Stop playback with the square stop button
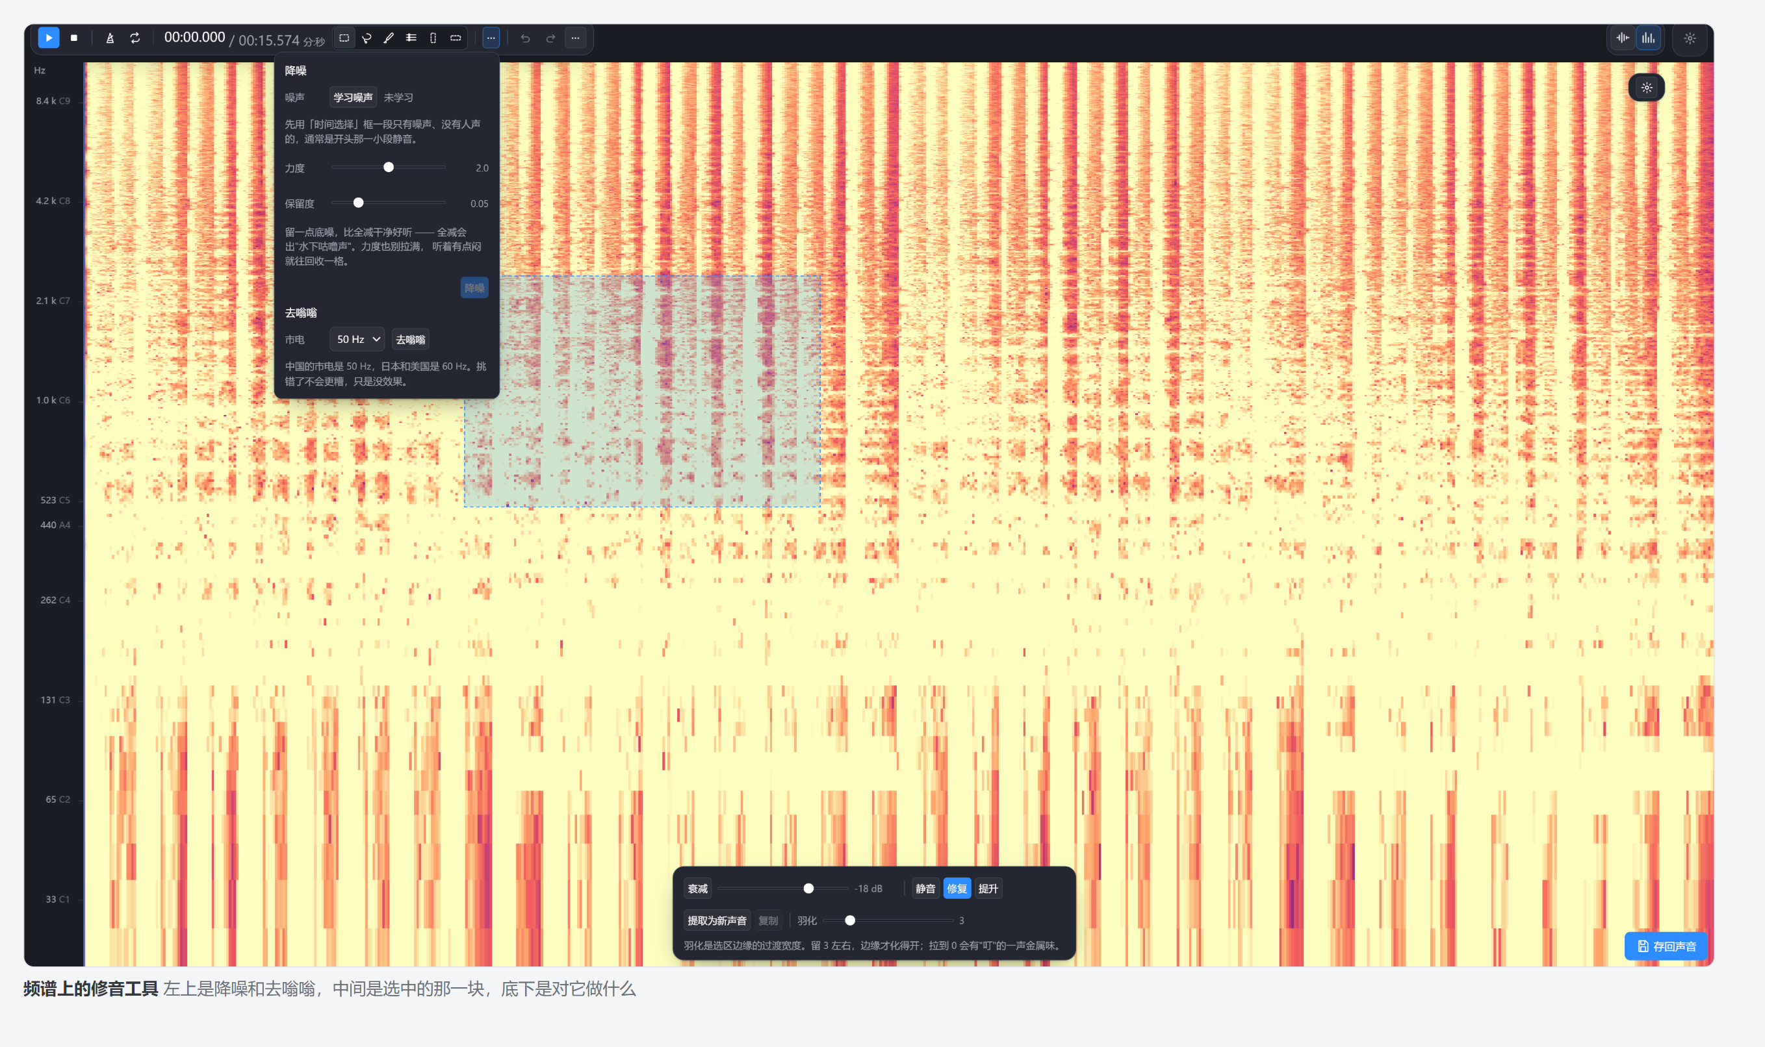The width and height of the screenshot is (1765, 1047). [74, 38]
